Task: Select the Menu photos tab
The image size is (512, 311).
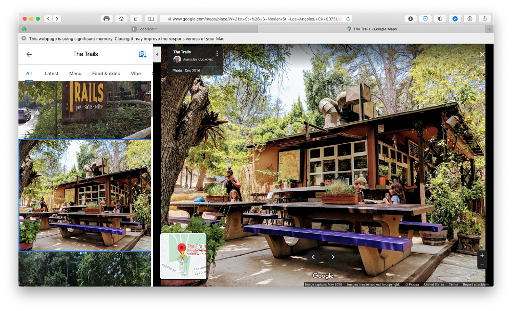Action: (x=75, y=74)
